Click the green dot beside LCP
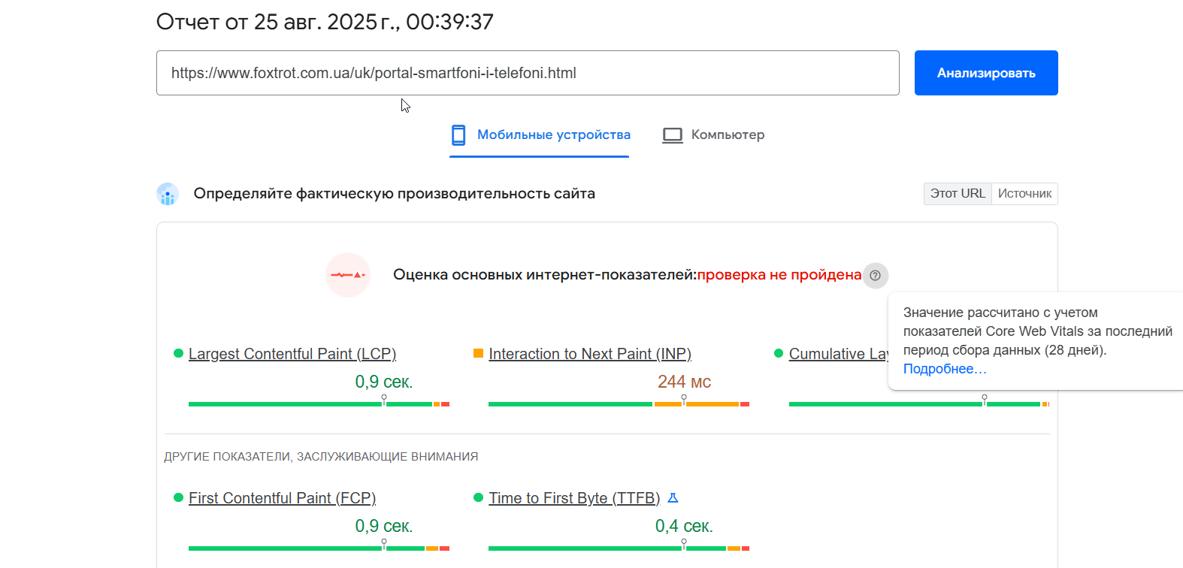Image resolution: width=1183 pixels, height=568 pixels. (178, 353)
